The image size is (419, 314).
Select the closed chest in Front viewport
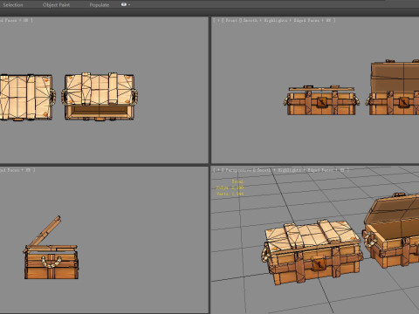pos(321,100)
